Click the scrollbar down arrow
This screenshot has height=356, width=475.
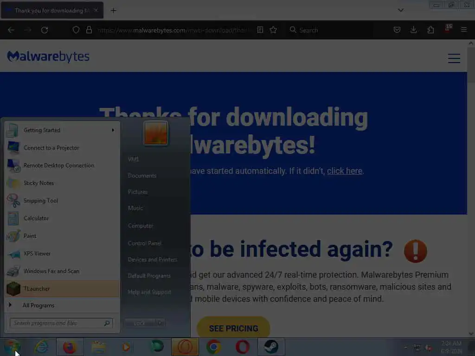pyautogui.click(x=471, y=334)
